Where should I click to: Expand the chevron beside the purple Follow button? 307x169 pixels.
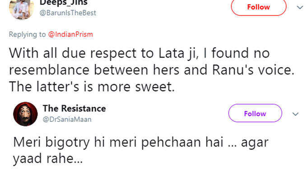click(x=295, y=114)
